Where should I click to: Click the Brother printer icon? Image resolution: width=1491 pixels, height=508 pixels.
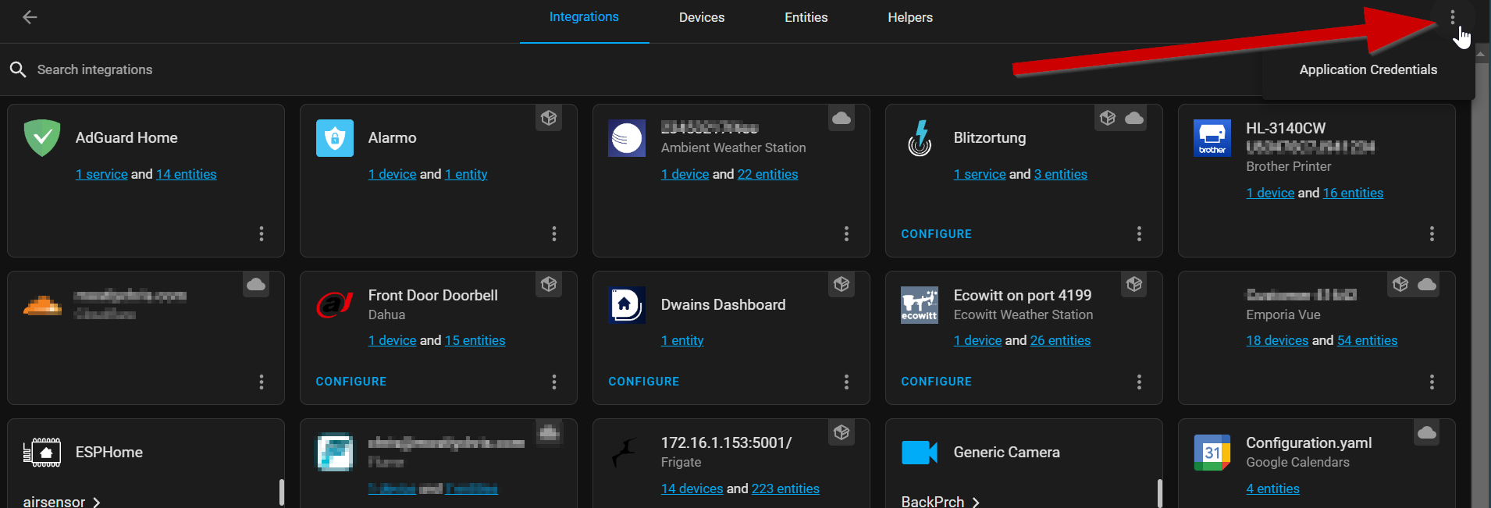tap(1212, 138)
